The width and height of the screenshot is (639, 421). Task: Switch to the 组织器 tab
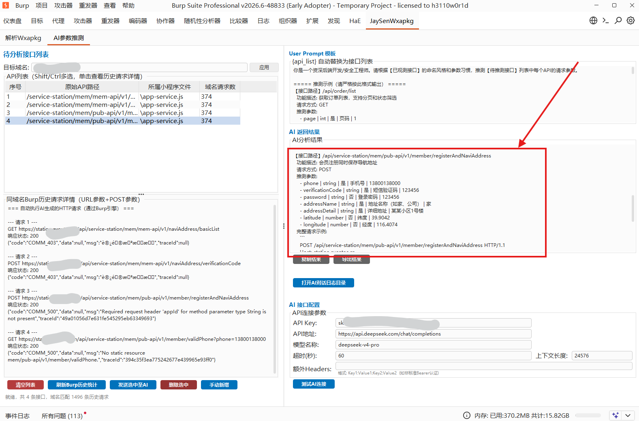288,21
